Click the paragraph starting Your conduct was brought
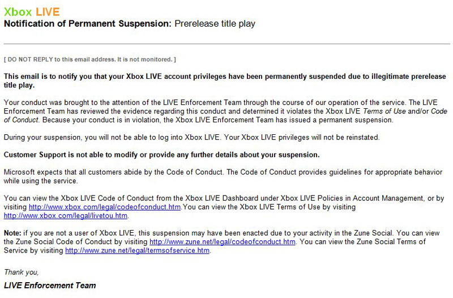This screenshot has width=453, height=298. tap(225, 111)
